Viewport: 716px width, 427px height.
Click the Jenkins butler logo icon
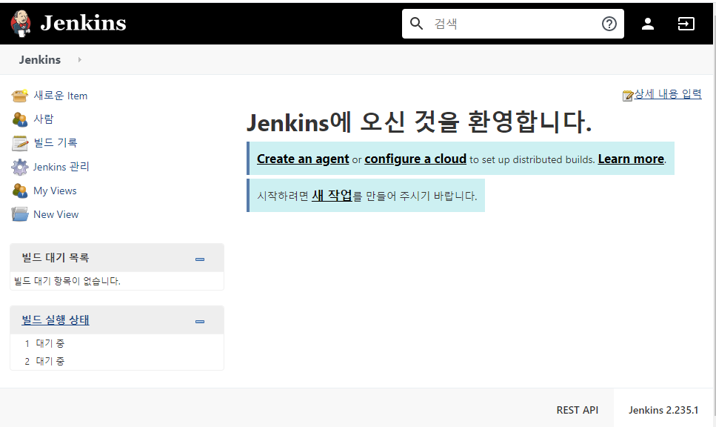point(21,23)
